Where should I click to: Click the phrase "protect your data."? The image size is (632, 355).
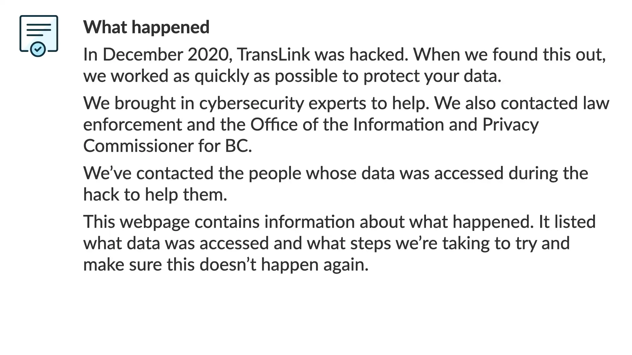coord(432,76)
